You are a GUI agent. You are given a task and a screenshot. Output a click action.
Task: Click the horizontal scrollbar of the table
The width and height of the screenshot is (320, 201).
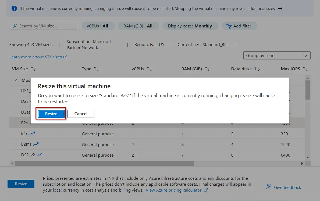[x=104, y=163]
